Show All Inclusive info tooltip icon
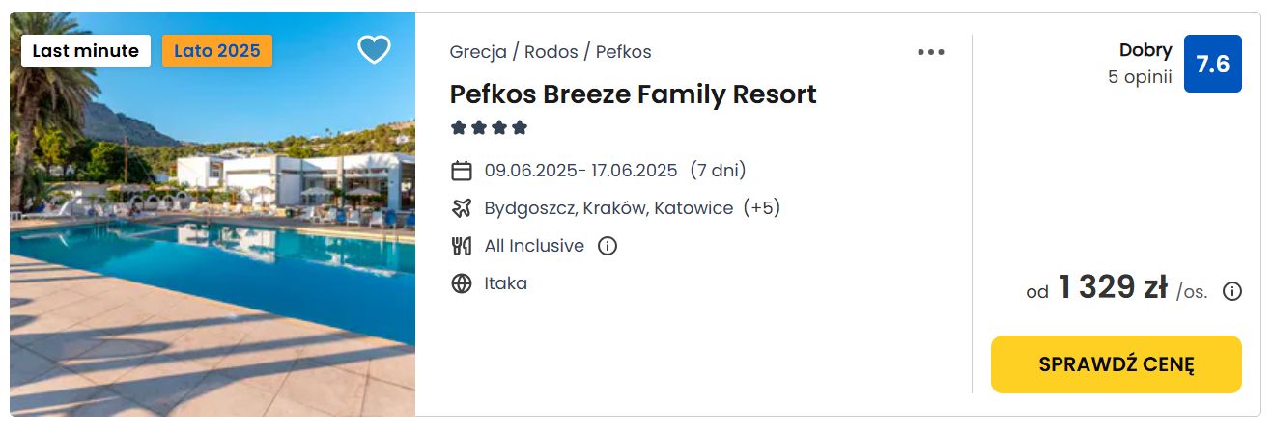This screenshot has width=1272, height=430. pyautogui.click(x=608, y=246)
